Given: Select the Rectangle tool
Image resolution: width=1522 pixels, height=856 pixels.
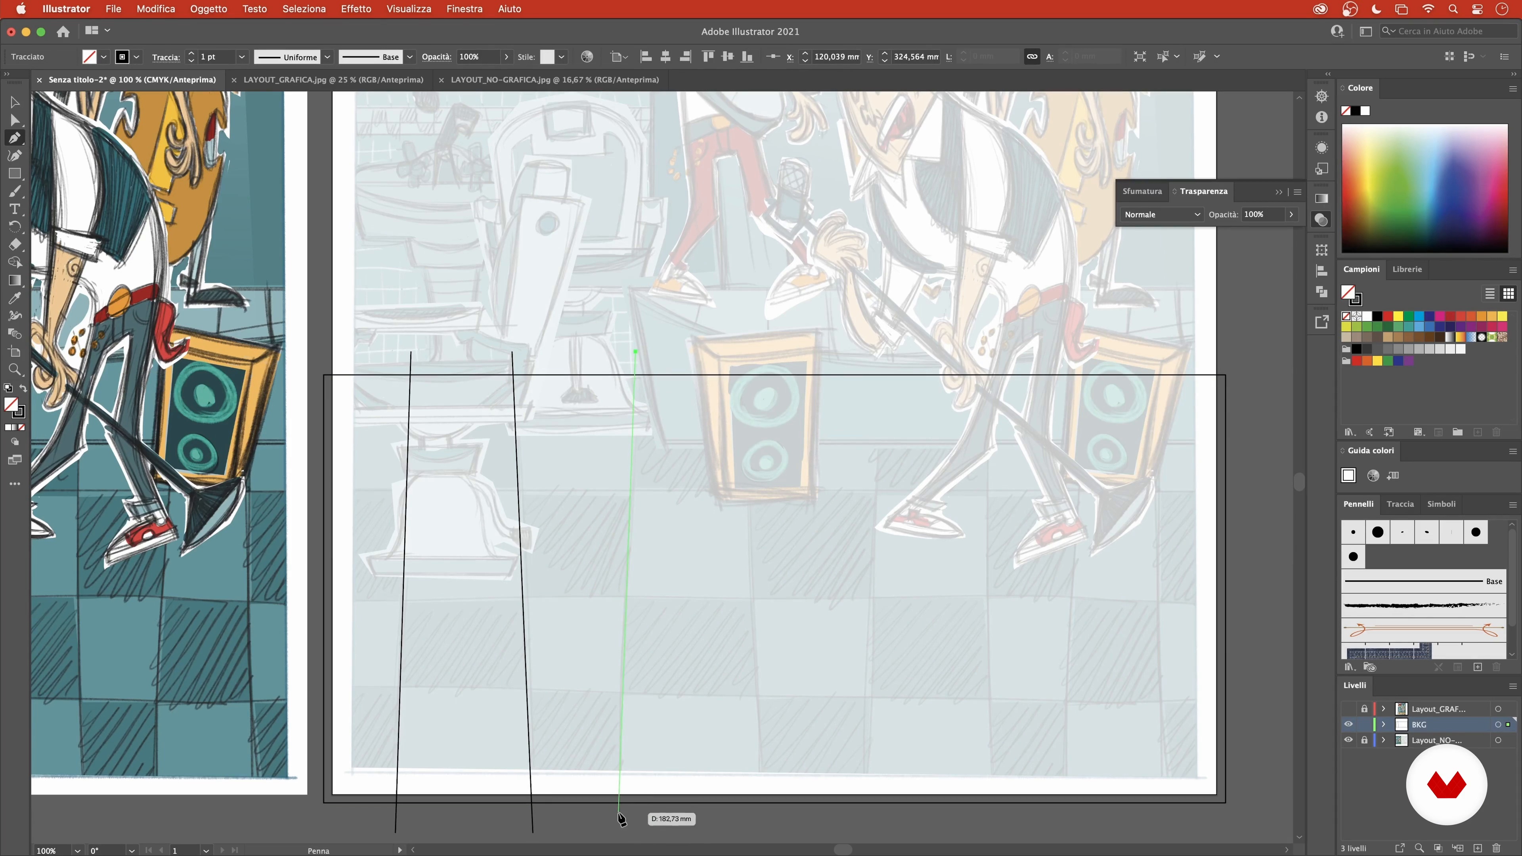Looking at the screenshot, I should tap(15, 174).
